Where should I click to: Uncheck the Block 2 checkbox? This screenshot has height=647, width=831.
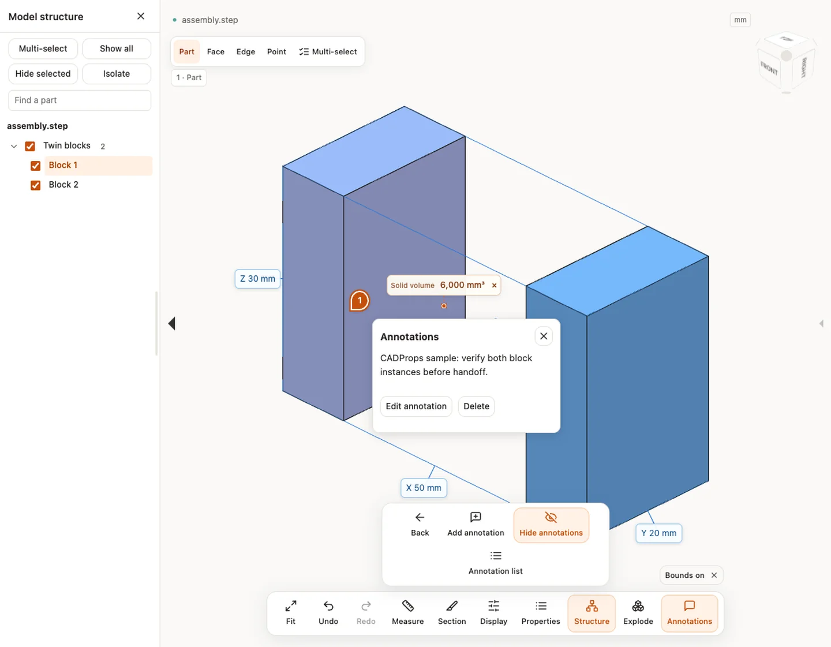coord(35,185)
